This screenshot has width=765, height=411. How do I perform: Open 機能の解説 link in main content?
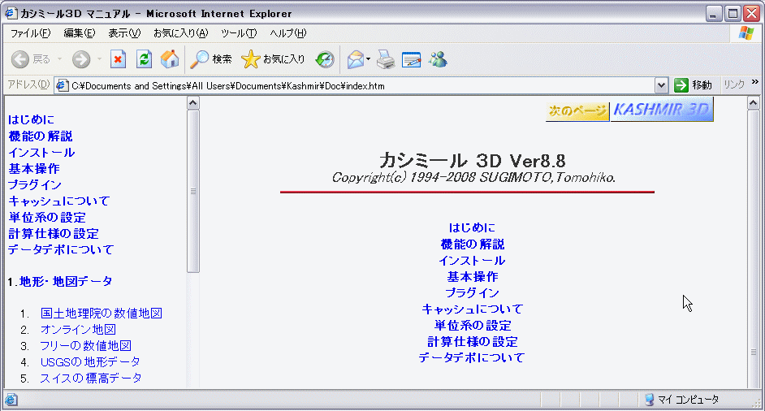[473, 244]
